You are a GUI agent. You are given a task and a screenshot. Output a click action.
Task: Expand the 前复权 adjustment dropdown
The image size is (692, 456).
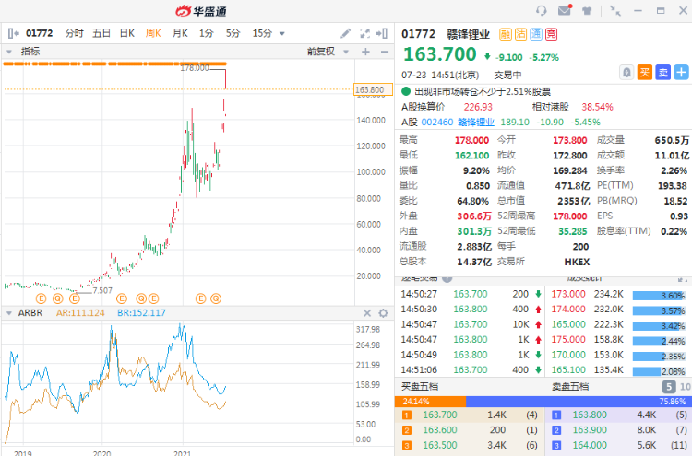[x=346, y=52]
